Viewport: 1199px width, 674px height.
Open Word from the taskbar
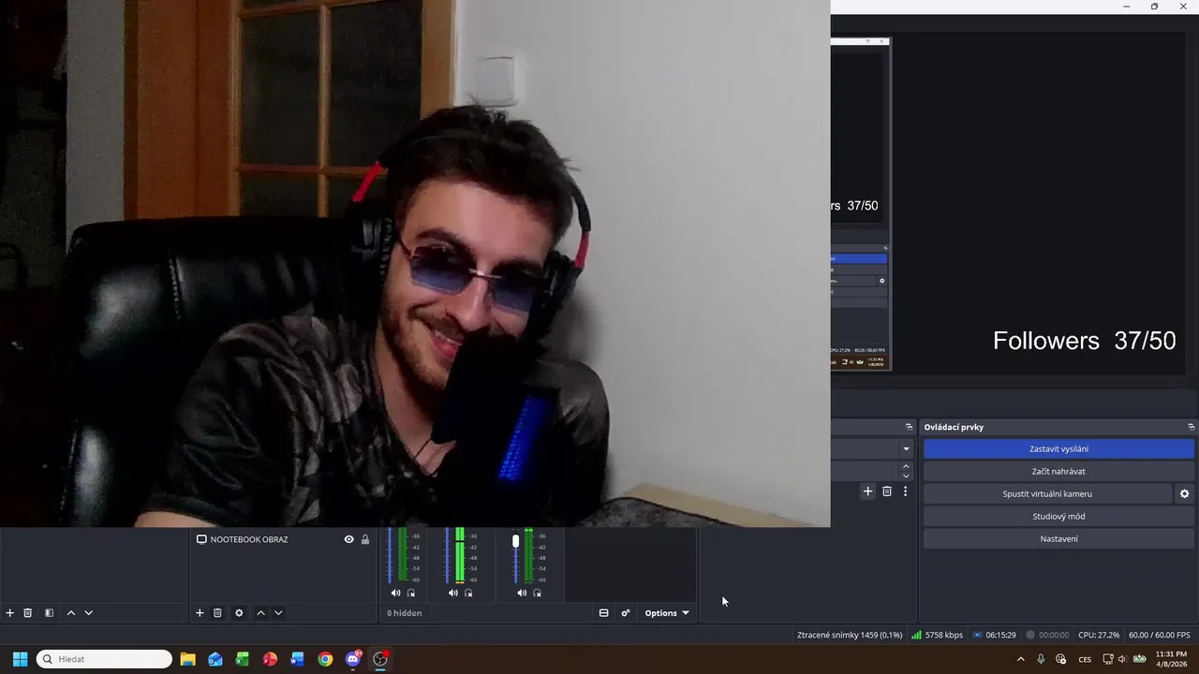coord(298,659)
